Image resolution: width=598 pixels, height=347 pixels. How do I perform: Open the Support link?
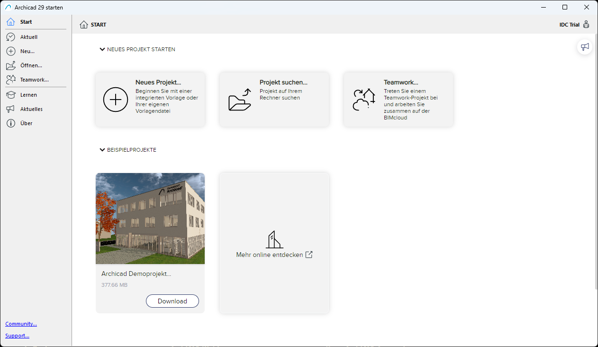pos(17,336)
